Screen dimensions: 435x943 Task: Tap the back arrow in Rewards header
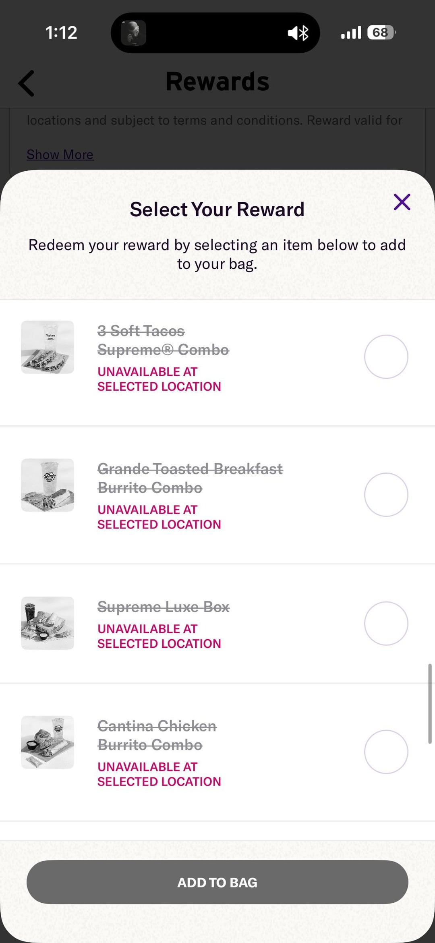pos(27,83)
